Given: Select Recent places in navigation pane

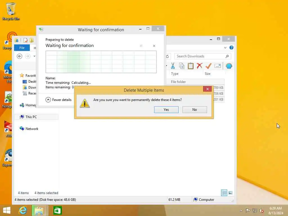Looking at the screenshot, I should tap(29, 93).
